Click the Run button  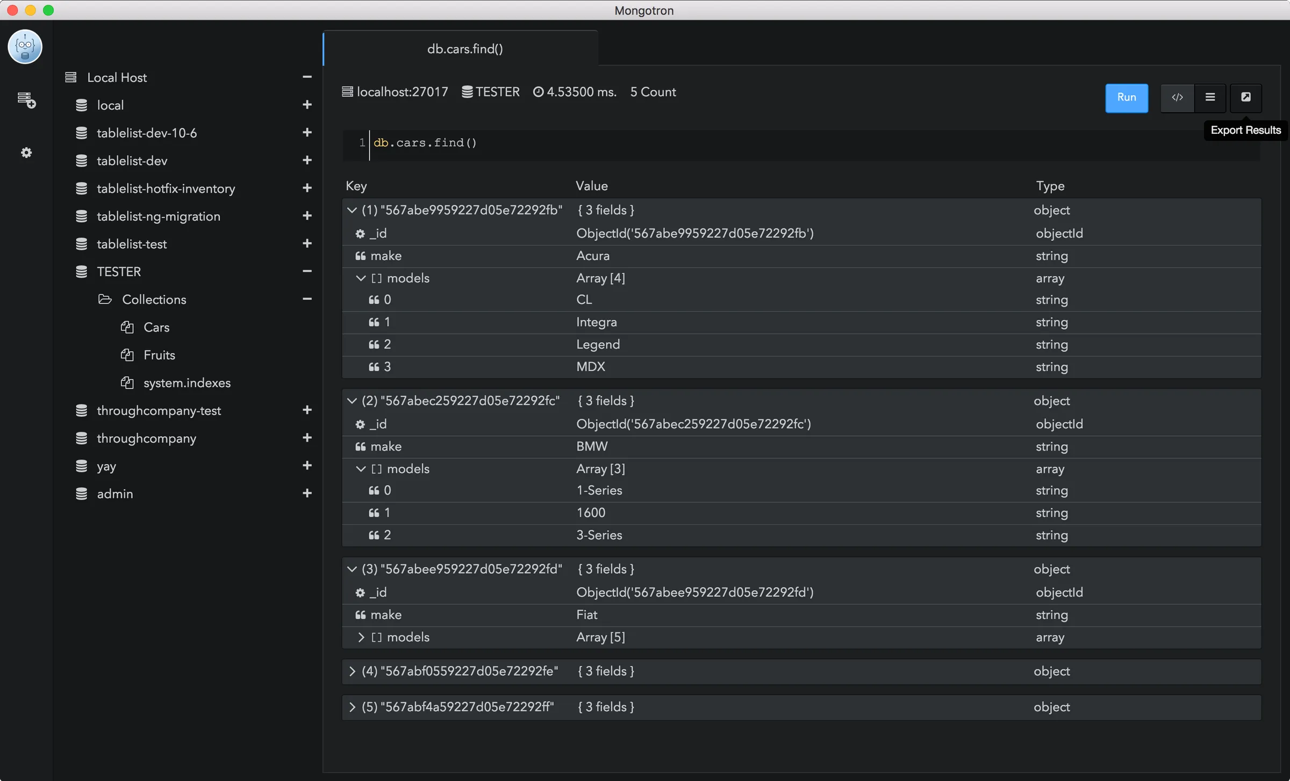(x=1126, y=98)
